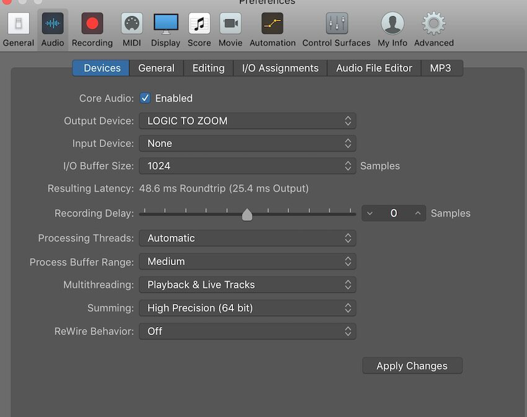The width and height of the screenshot is (527, 417).
Task: Select the Audio waveform preferences icon
Action: tap(53, 24)
